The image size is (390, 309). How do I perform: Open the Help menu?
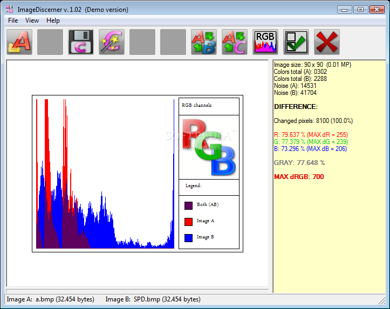point(53,20)
